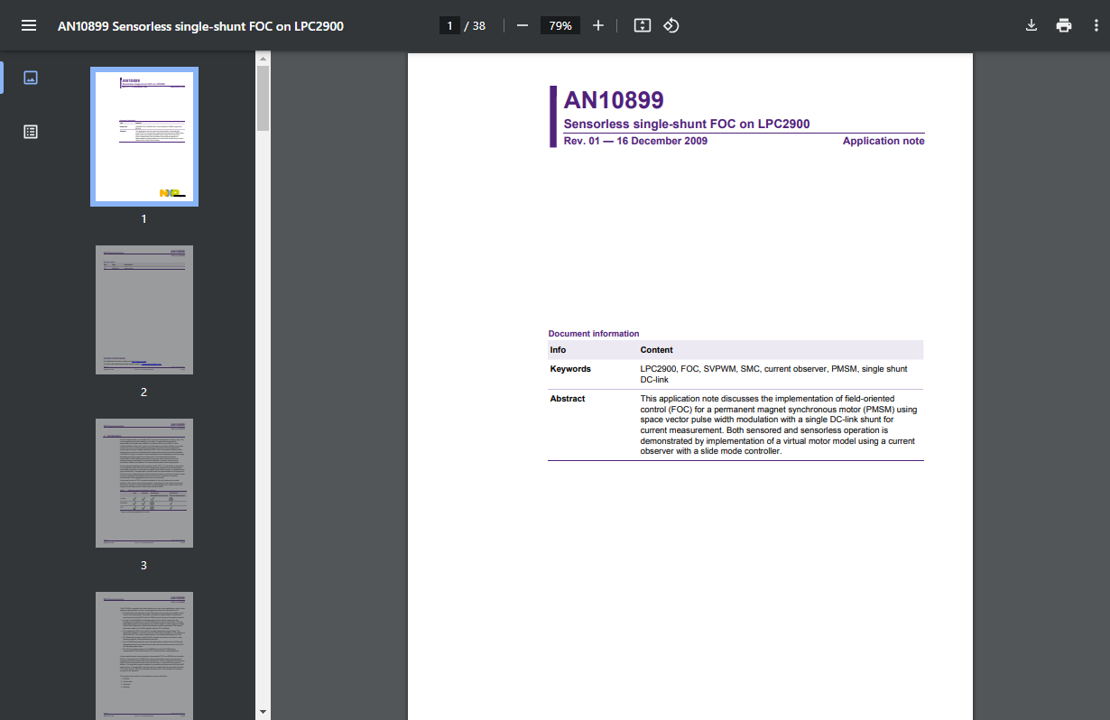Screen dimensions: 1110x720
Task: Show the document outline view
Action: coord(31,132)
